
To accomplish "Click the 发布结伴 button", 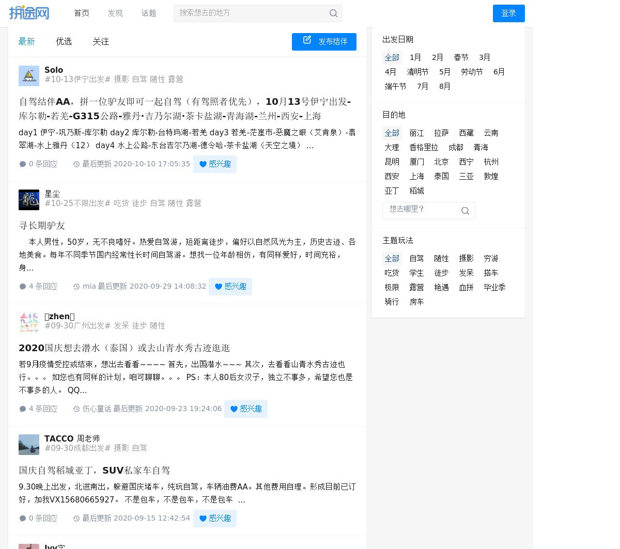I will [324, 42].
